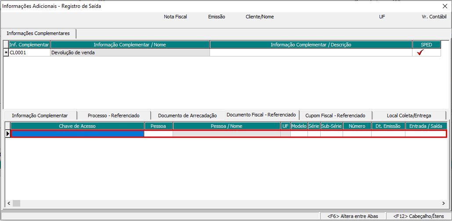Open the Documento de Arrecadação tab

point(188,116)
